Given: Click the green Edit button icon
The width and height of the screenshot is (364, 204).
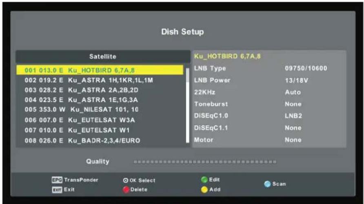Looking at the screenshot, I should [x=204, y=180].
